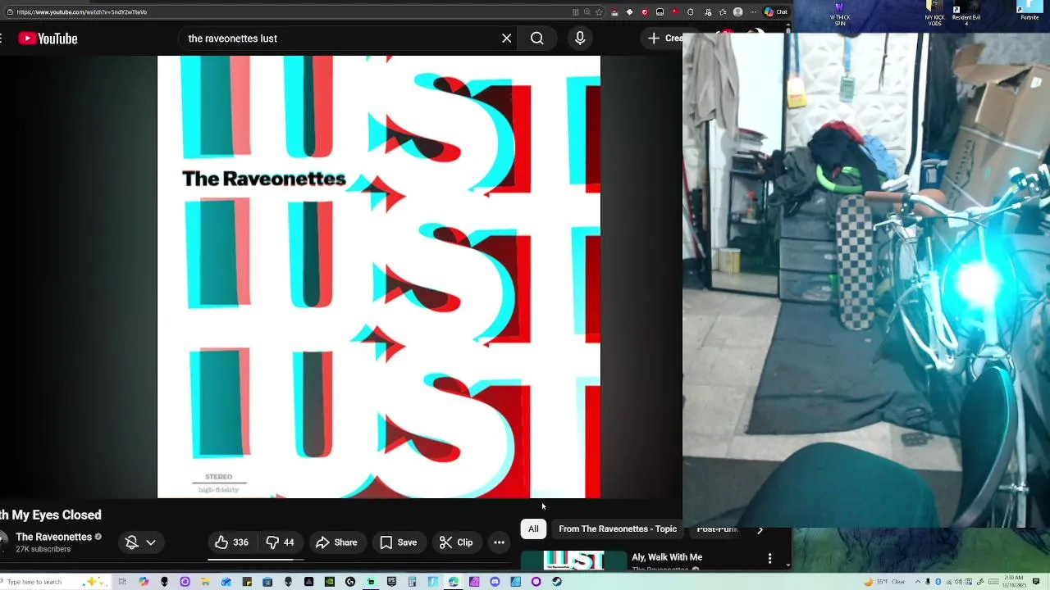
Task: Open the clock showing 2:30 AM
Action: [1014, 582]
